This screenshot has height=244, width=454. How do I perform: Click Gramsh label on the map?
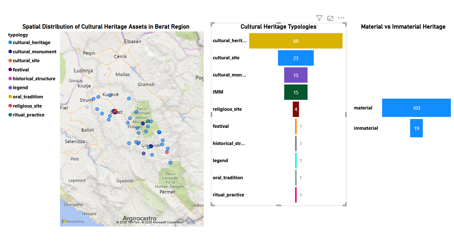pos(146,84)
